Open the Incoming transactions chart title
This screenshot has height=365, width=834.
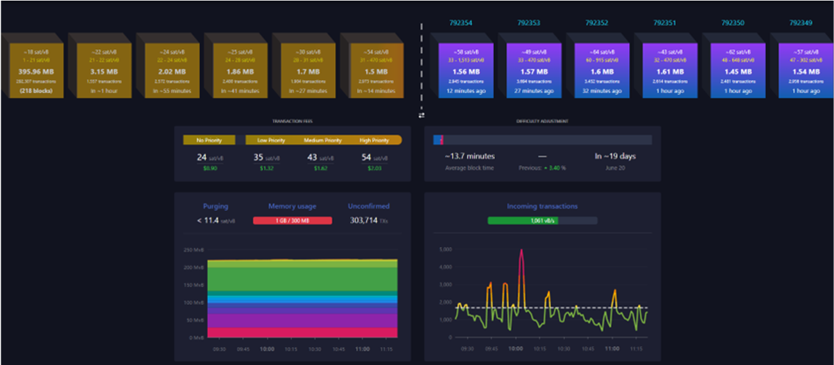point(542,206)
